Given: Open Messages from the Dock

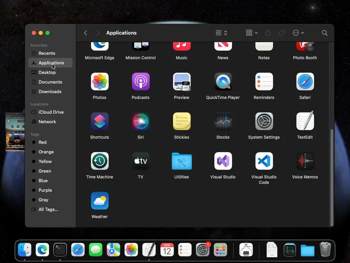Looking at the screenshot, I should pyautogui.click(x=96, y=250).
